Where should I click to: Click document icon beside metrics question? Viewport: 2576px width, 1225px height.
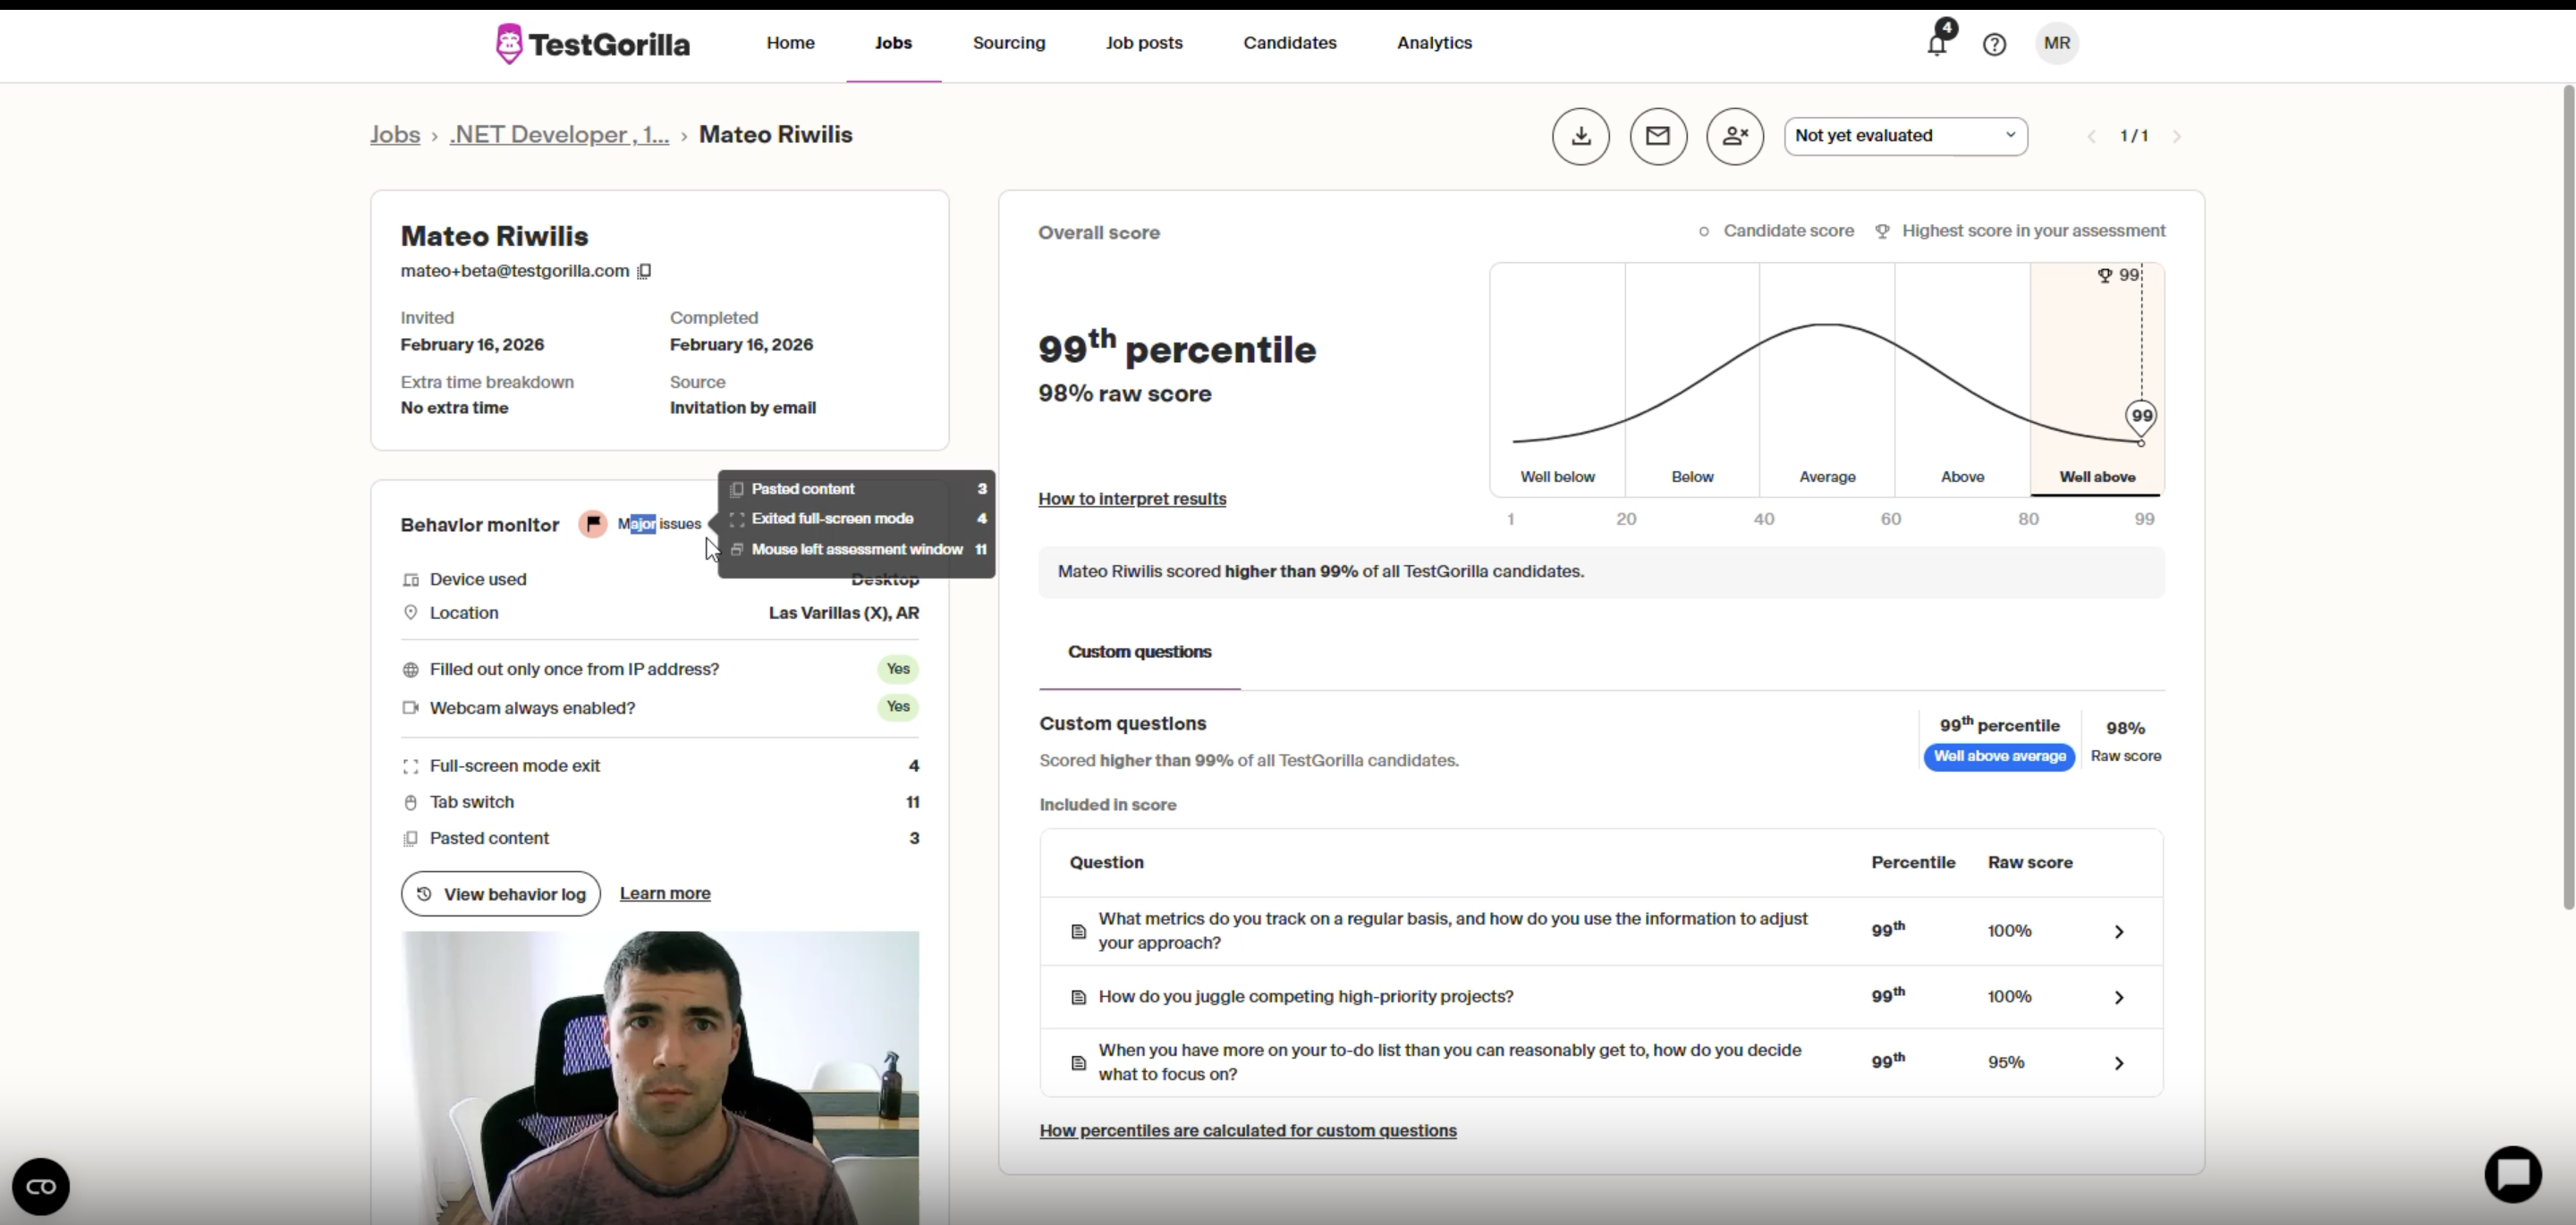1078,931
